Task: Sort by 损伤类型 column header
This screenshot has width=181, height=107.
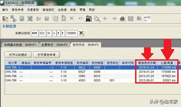Action: (x=97, y=63)
